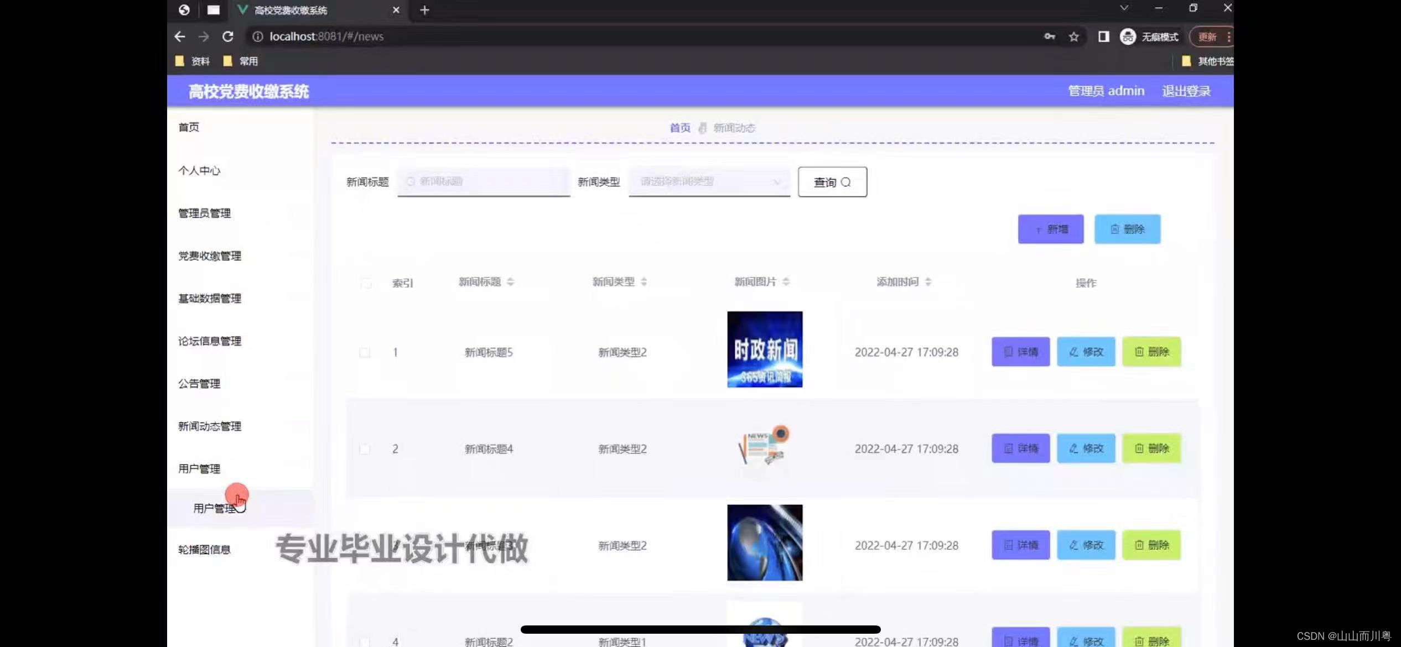Image resolution: width=1401 pixels, height=647 pixels.
Task: Click the 新闻标题5 title cell
Action: tap(489, 352)
